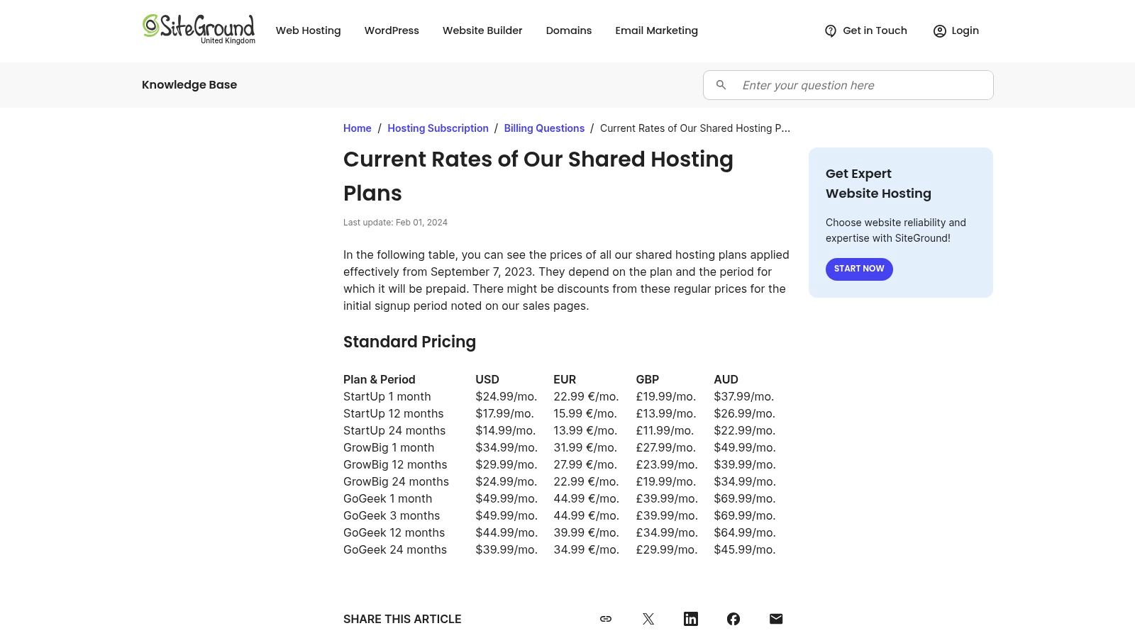The width and height of the screenshot is (1135, 638).
Task: Click the £13.99/mo. GBP price
Action: click(x=666, y=413)
